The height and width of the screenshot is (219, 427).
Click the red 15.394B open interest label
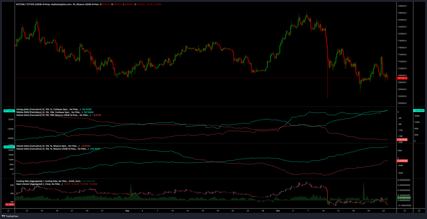click(x=9, y=204)
